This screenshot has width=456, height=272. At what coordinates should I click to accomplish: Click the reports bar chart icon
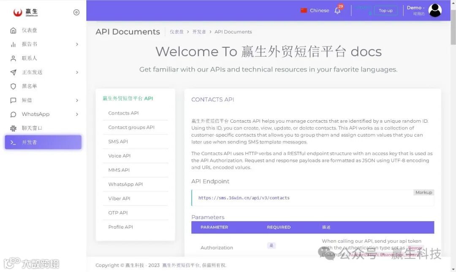tap(13, 44)
